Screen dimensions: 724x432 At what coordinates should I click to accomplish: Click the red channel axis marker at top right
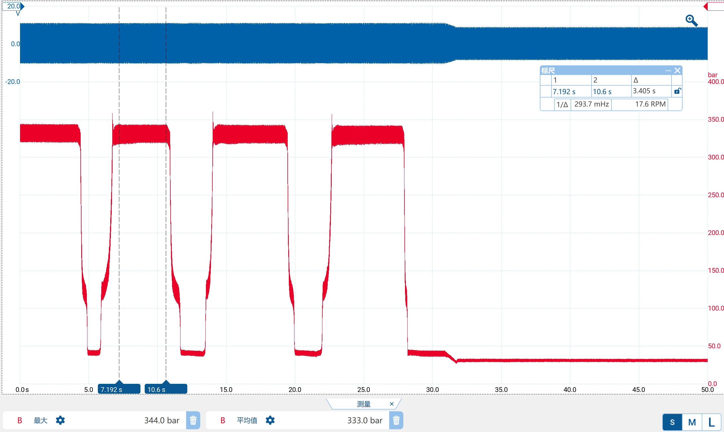tap(714, 6)
